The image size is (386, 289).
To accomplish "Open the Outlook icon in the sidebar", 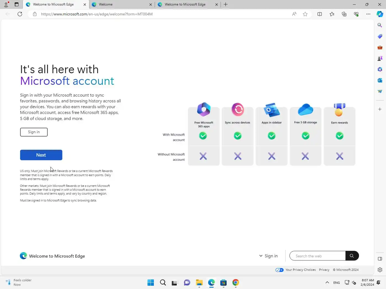I will click(x=380, y=80).
